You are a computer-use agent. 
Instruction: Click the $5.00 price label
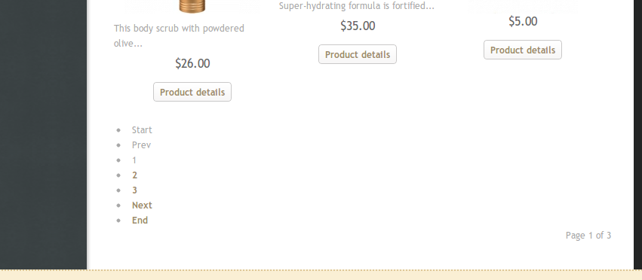coord(523,21)
